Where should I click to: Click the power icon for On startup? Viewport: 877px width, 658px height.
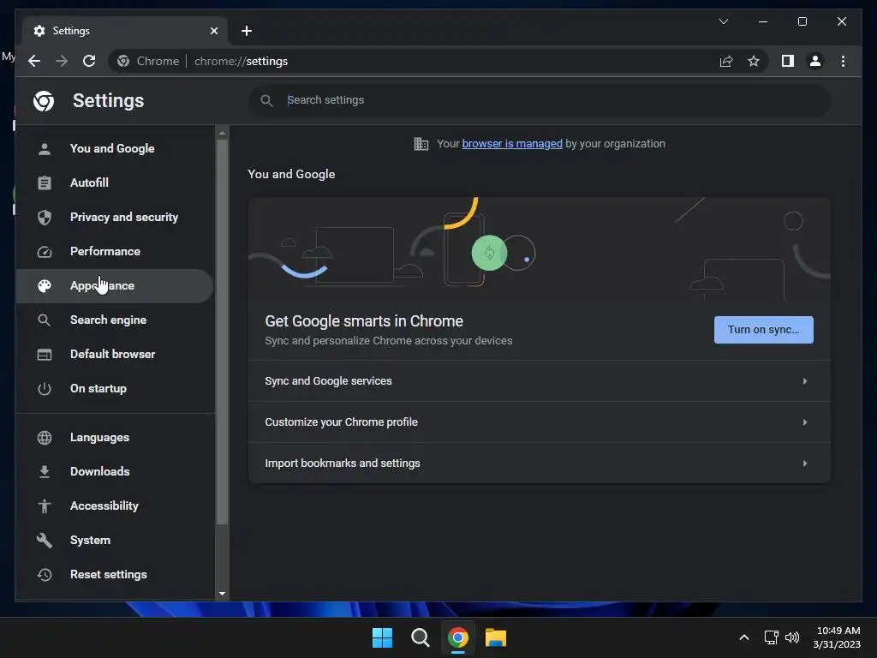click(x=45, y=389)
